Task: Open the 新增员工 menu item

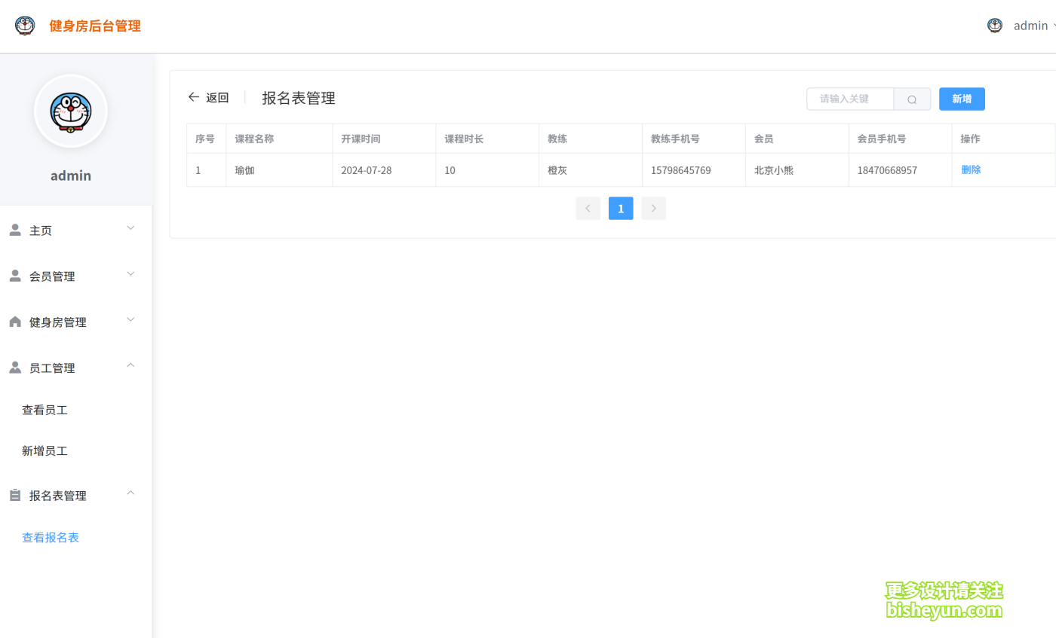Action: coord(45,450)
